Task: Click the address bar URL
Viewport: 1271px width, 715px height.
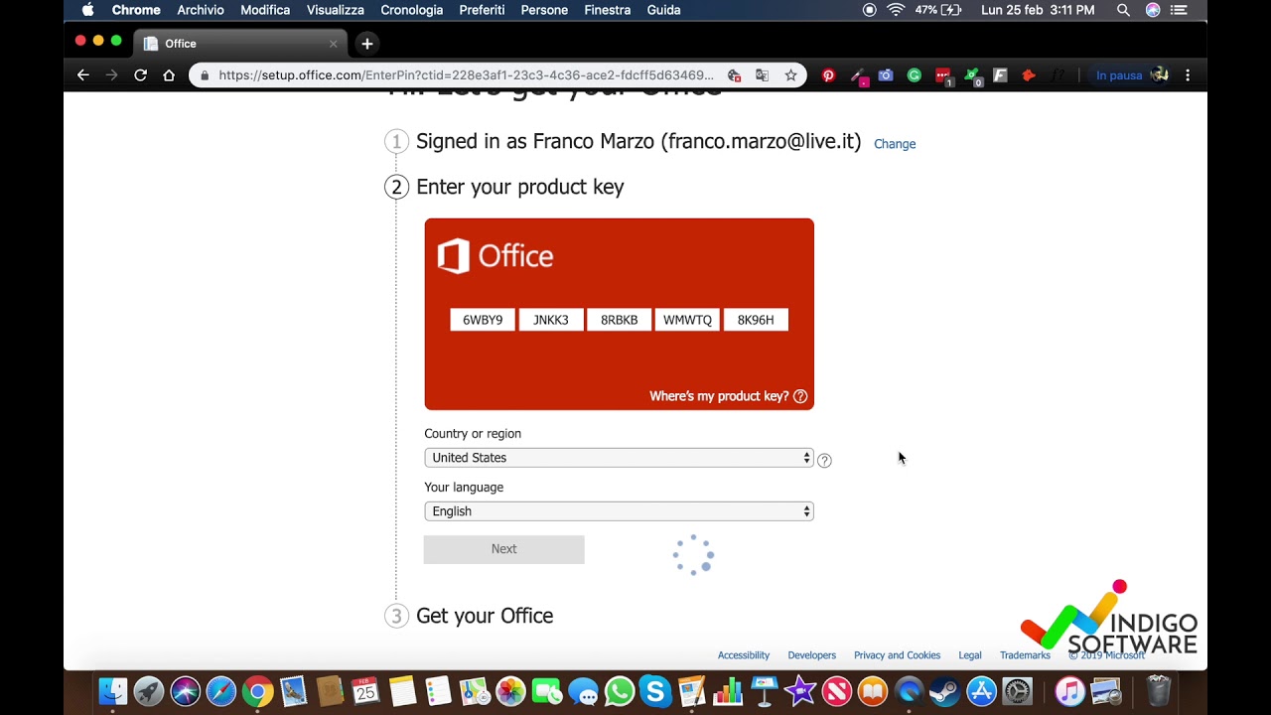Action: coord(466,75)
